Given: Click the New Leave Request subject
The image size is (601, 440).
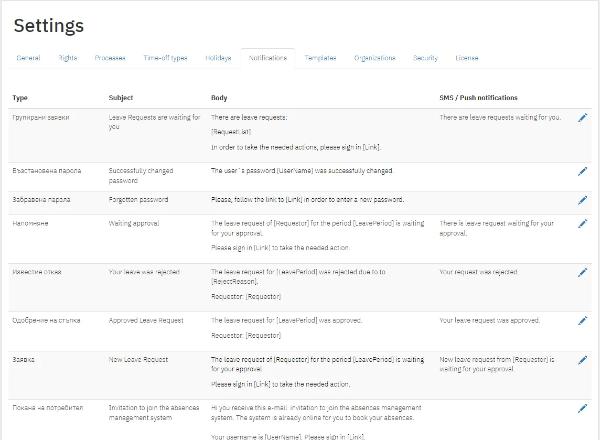Looking at the screenshot, I should click(138, 360).
